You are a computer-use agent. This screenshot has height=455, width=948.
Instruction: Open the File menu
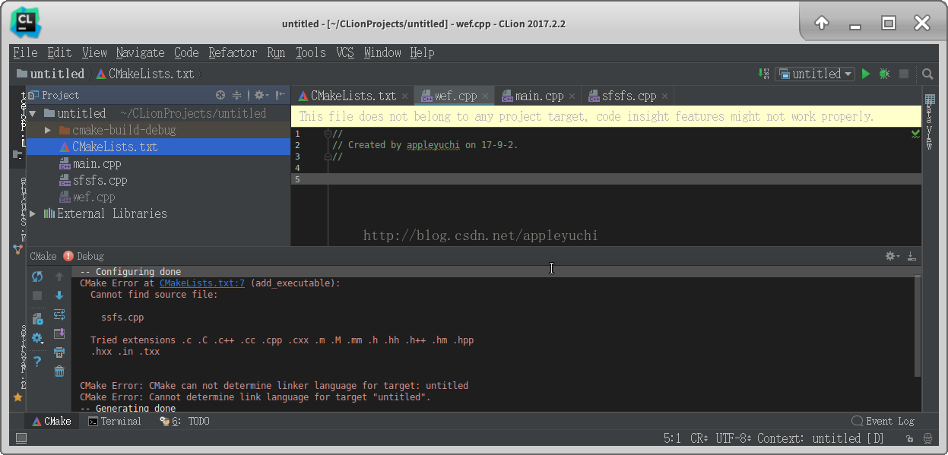tap(26, 52)
